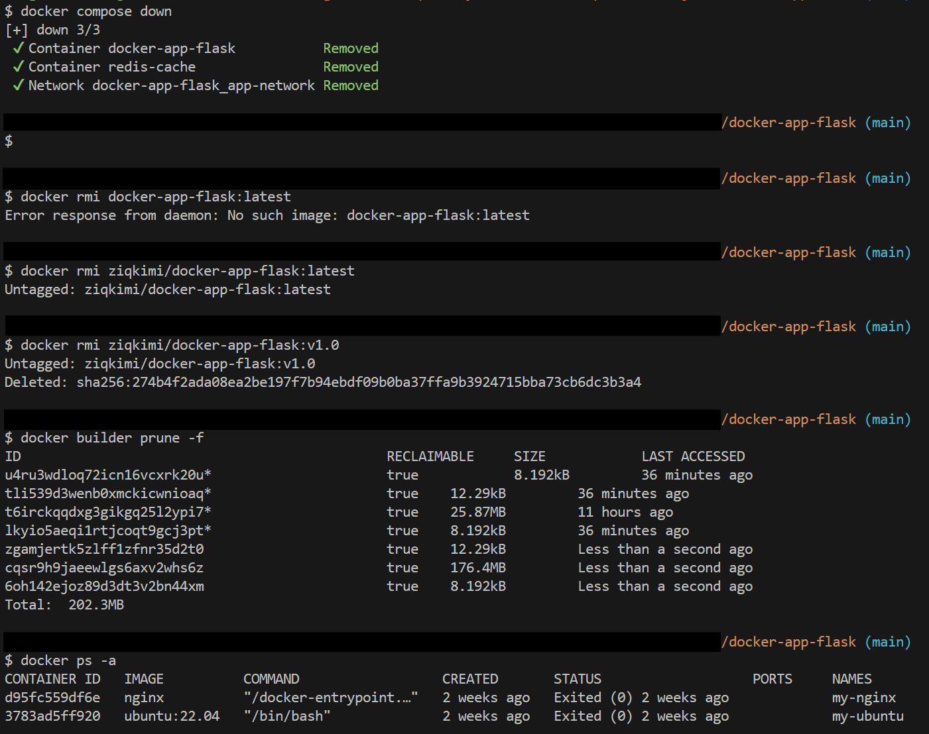The width and height of the screenshot is (929, 734).
Task: Click container ID '3783ad5ff920'
Action: [52, 716]
